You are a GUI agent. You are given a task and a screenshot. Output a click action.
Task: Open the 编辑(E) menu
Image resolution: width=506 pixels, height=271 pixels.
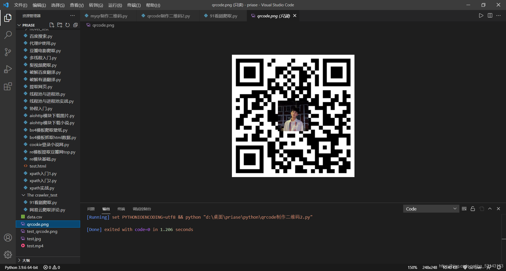pos(39,5)
